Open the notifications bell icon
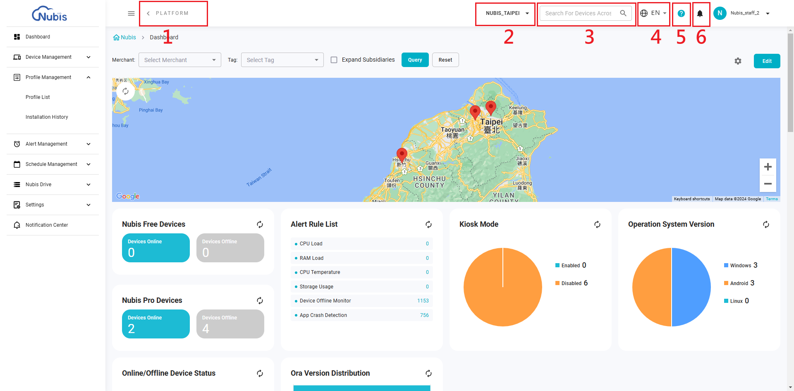The height and width of the screenshot is (391, 794). (700, 13)
